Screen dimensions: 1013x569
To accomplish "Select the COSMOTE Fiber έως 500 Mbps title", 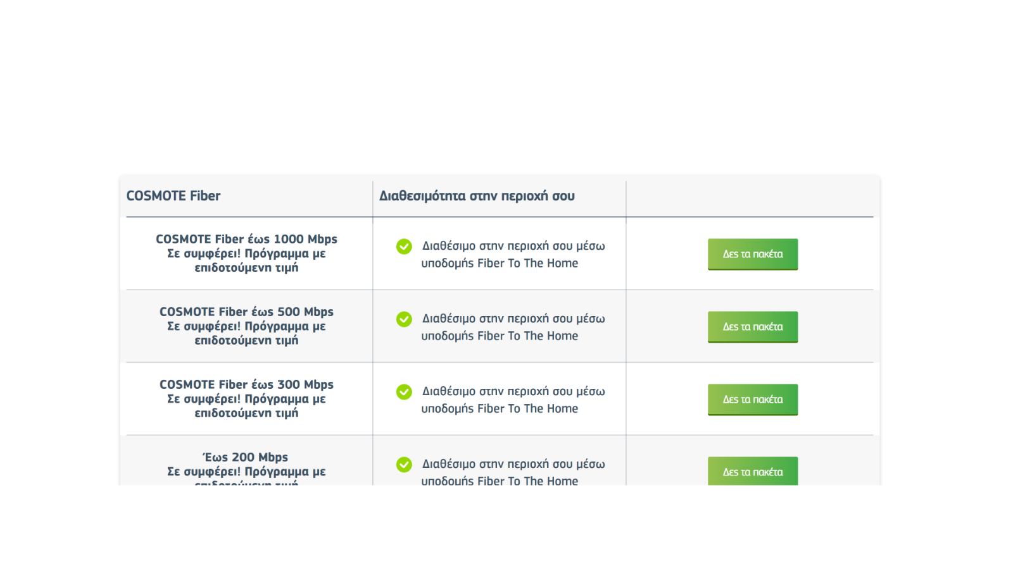I will coord(246,312).
